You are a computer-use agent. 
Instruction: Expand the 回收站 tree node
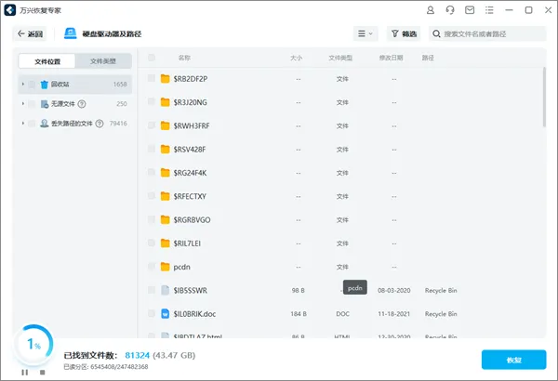click(x=23, y=85)
